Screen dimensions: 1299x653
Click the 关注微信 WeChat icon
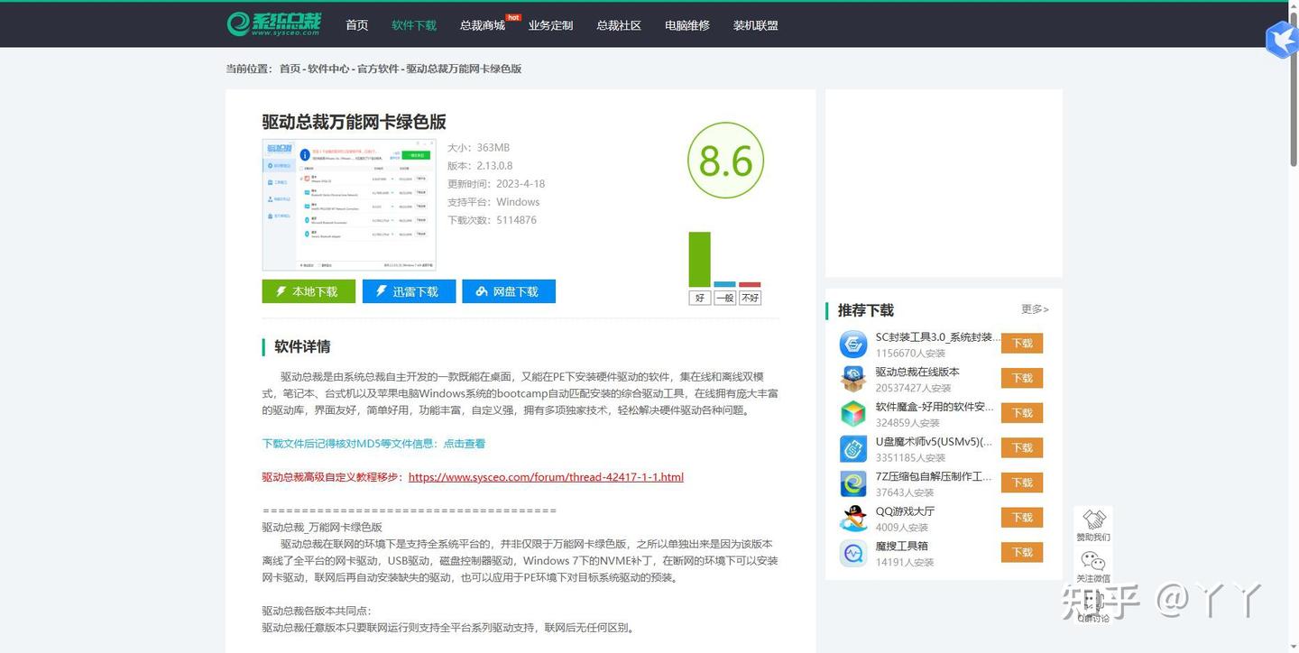tap(1093, 561)
